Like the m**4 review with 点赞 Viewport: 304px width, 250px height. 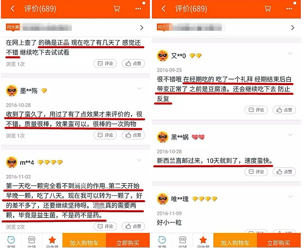tap(133, 226)
